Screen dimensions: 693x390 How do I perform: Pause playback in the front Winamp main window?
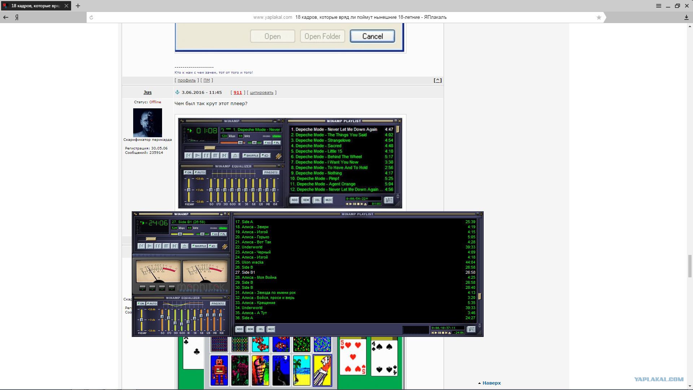click(158, 246)
